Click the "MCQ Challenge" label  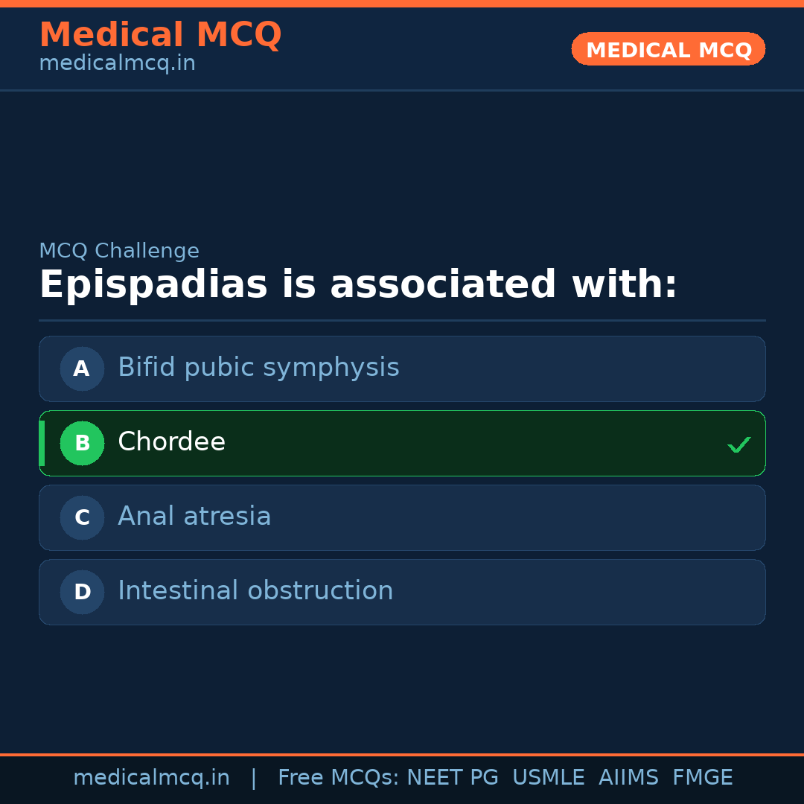click(119, 252)
